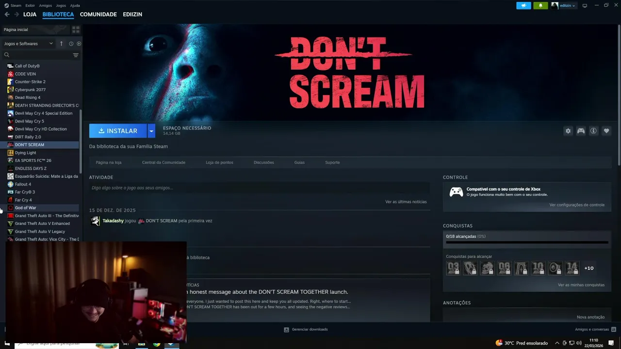Screen dimensions: 621x349
Task: Click the download icon beside Gerenciar downloads
Action: click(286, 330)
